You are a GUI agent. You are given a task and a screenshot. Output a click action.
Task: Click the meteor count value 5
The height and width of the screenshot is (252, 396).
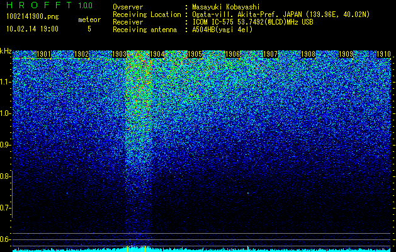tap(89, 29)
